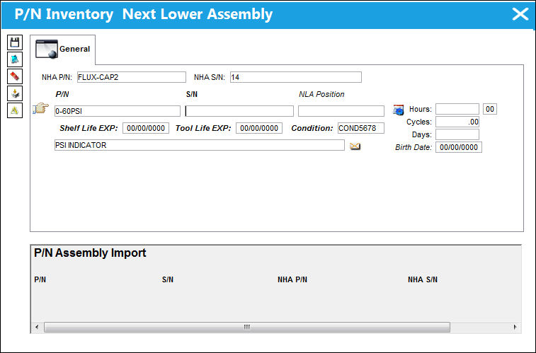Click the red eraser delete icon
This screenshot has height=353, width=536.
coord(15,76)
